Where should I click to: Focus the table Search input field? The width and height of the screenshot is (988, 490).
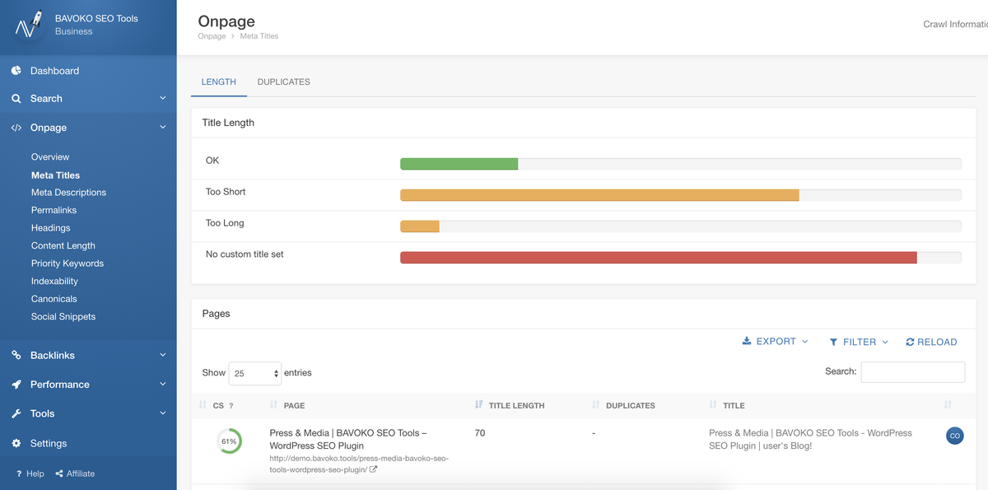912,372
